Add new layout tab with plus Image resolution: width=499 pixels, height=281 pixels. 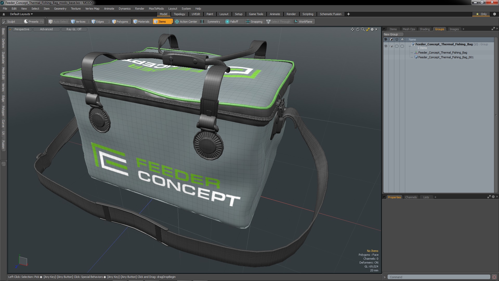point(349,14)
